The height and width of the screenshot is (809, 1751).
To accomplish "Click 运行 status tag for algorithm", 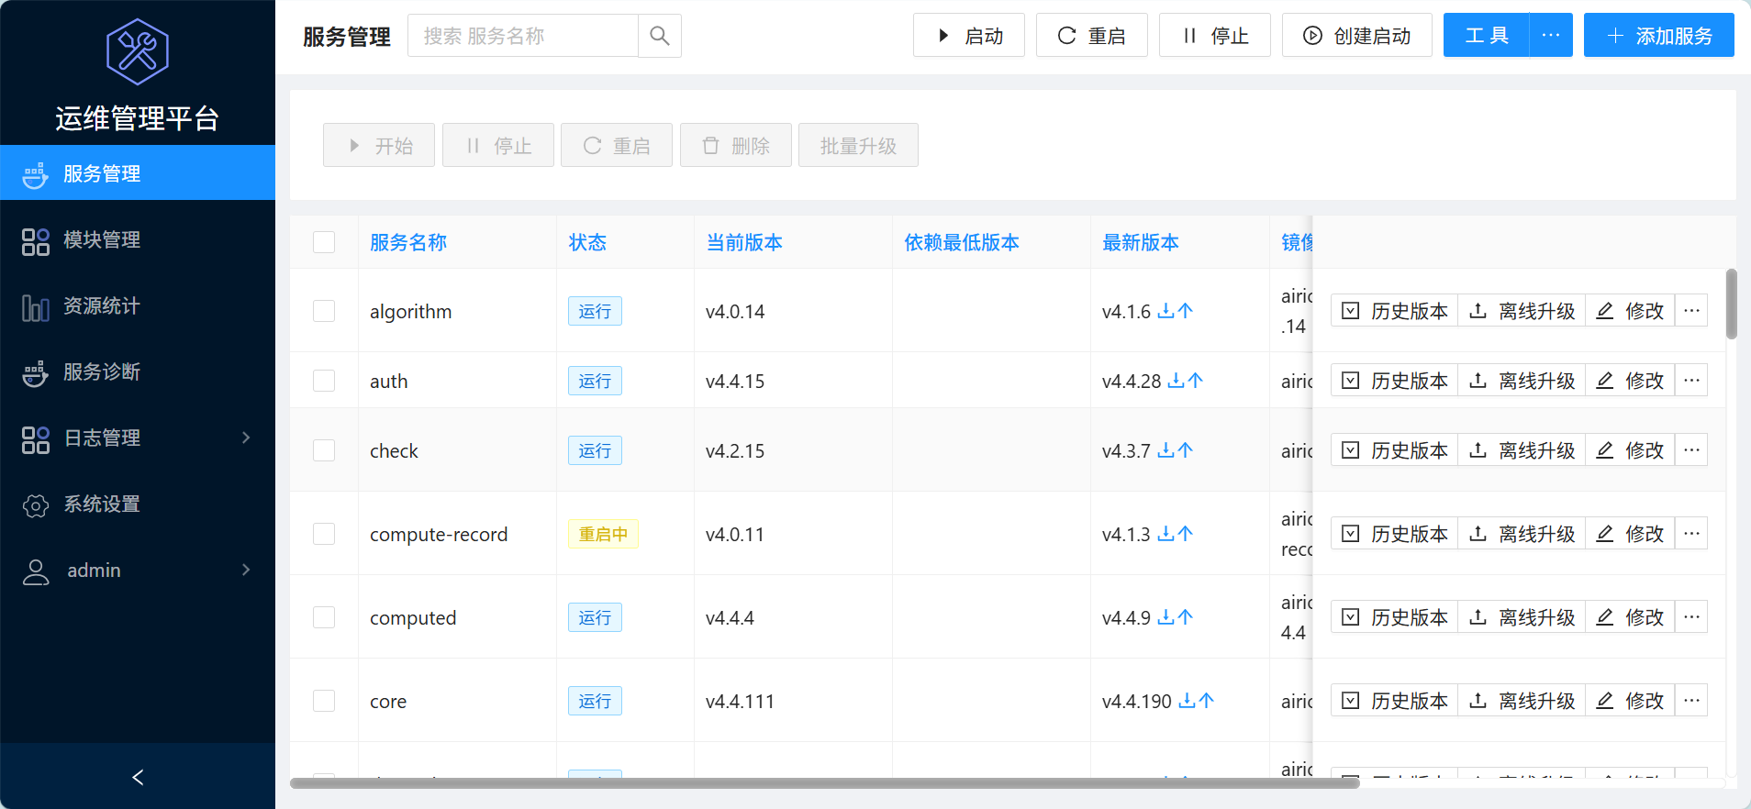I will [595, 311].
